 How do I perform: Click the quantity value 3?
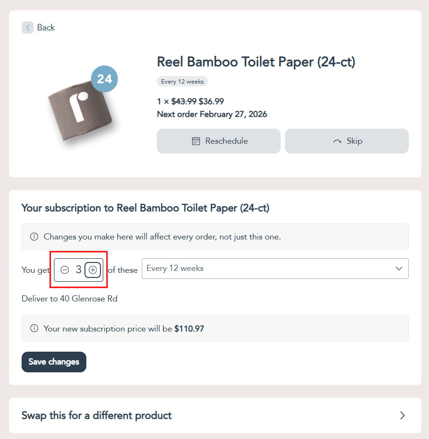(78, 270)
